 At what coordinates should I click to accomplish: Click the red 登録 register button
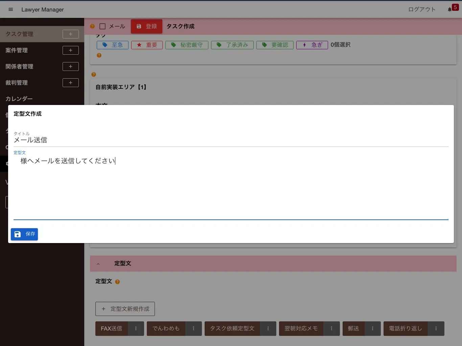(146, 26)
